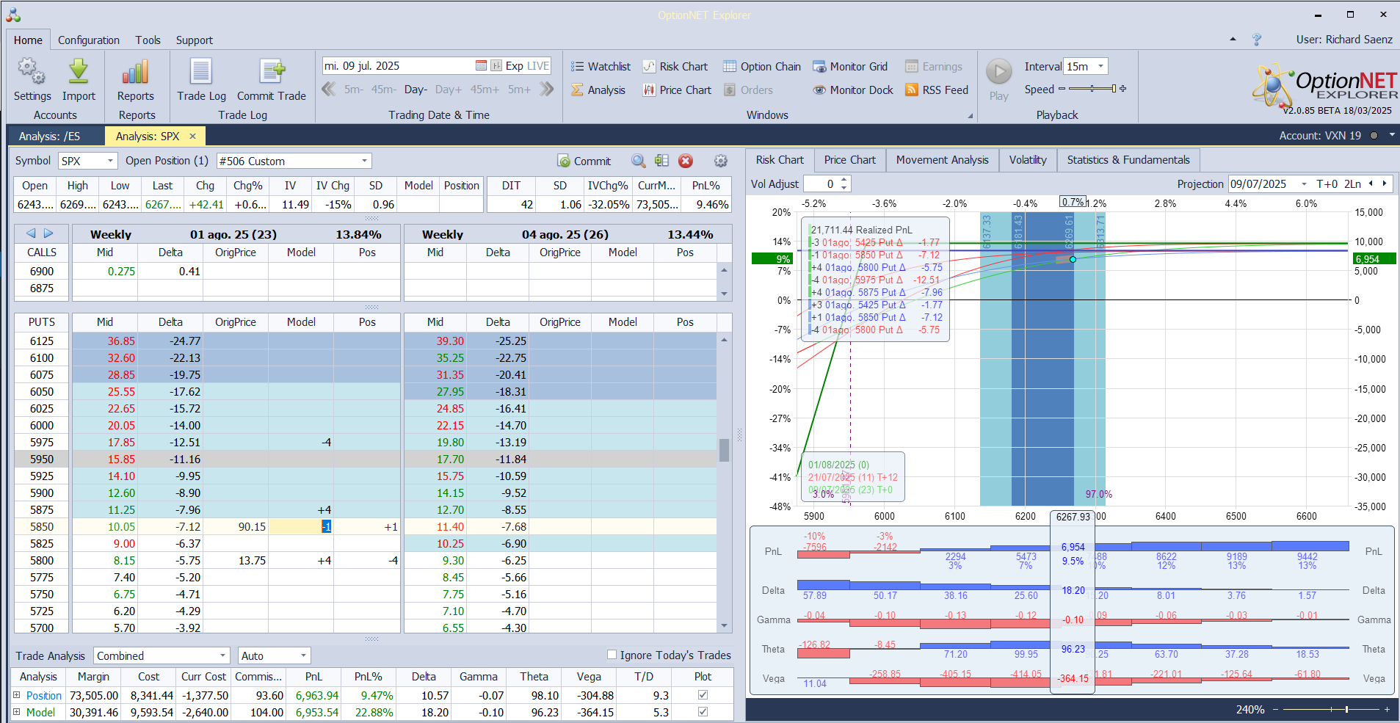The height and width of the screenshot is (723, 1400).
Task: Open the Statistics & Fundamentals tab
Action: pyautogui.click(x=1128, y=160)
